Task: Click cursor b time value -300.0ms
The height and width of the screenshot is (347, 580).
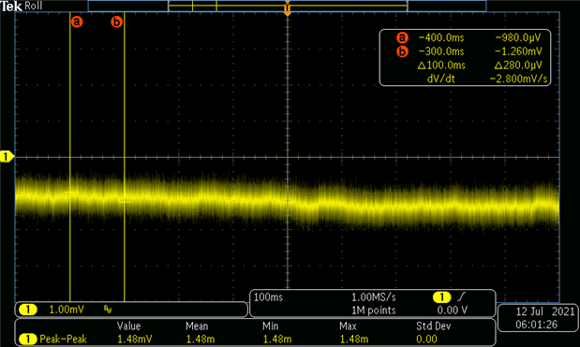Action: [x=441, y=51]
